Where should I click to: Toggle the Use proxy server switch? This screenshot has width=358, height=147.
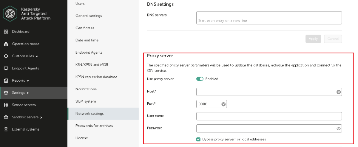(x=200, y=79)
